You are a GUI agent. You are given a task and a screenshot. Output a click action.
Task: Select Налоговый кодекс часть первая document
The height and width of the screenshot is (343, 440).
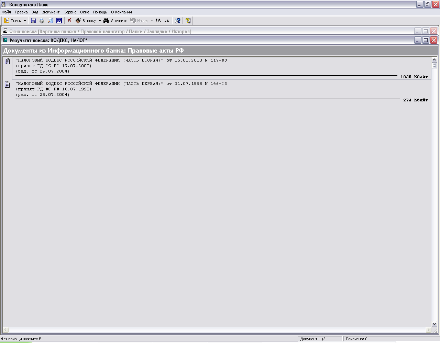click(221, 91)
